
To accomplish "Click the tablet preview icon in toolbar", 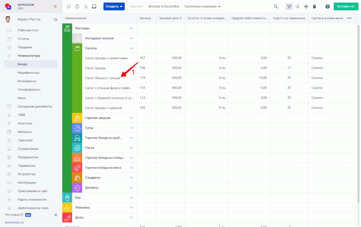I will tap(94, 7).
